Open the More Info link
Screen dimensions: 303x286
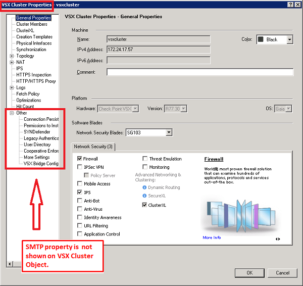pyautogui.click(x=212, y=237)
